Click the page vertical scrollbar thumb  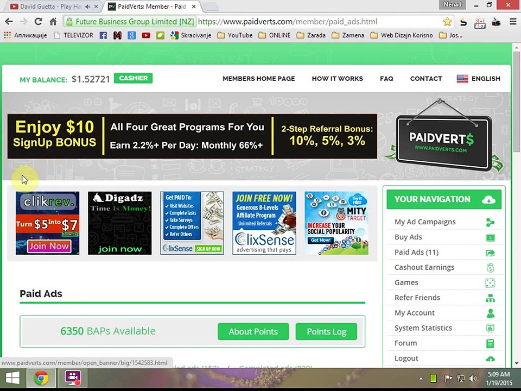click(516, 102)
